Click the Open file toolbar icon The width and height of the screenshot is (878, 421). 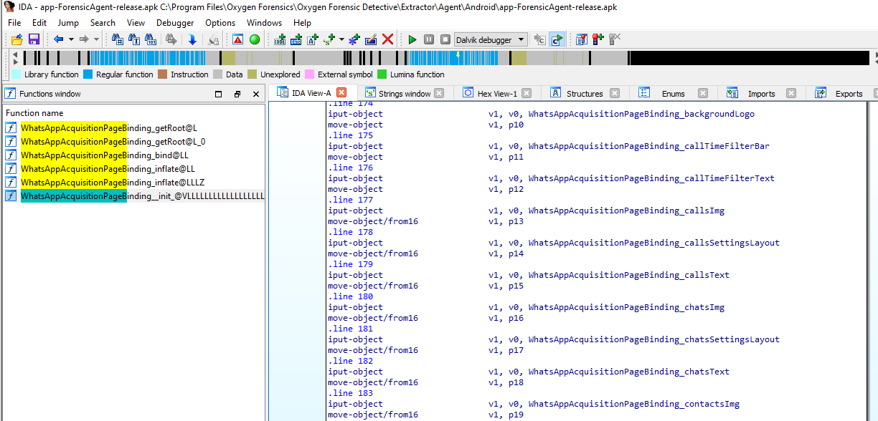[x=17, y=39]
